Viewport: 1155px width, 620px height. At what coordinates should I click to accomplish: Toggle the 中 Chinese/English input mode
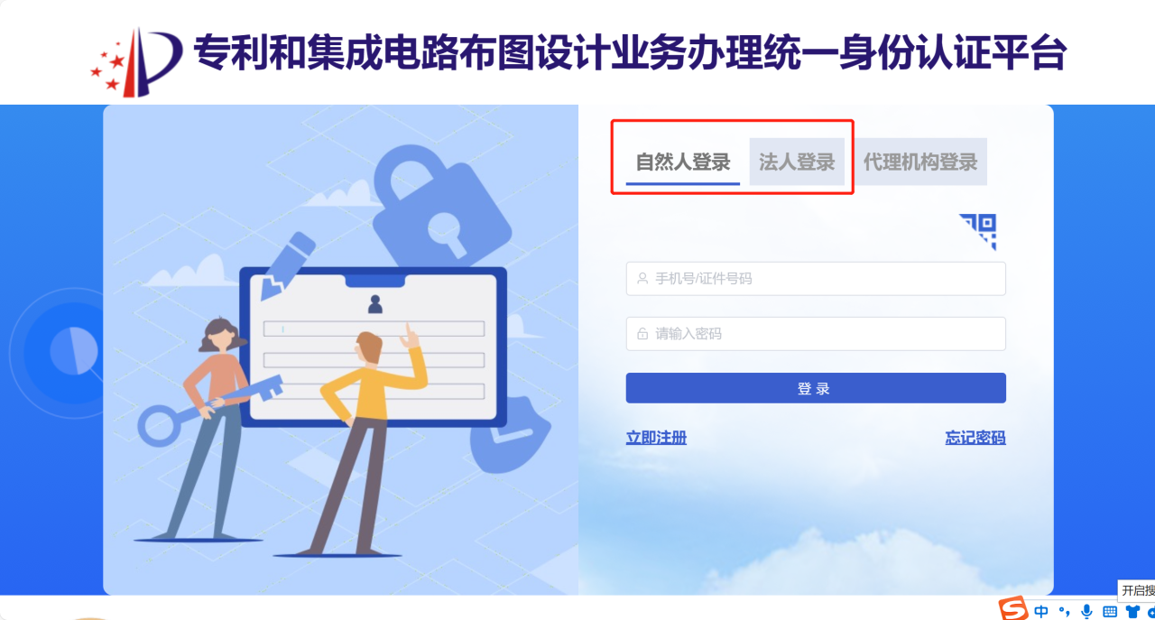click(x=1041, y=612)
